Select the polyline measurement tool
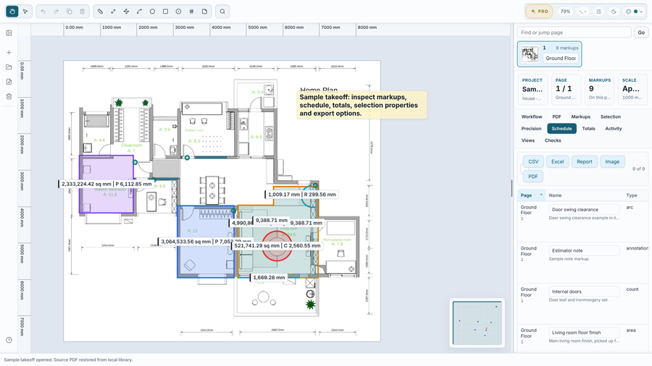This screenshot has width=652, height=366. pos(126,12)
